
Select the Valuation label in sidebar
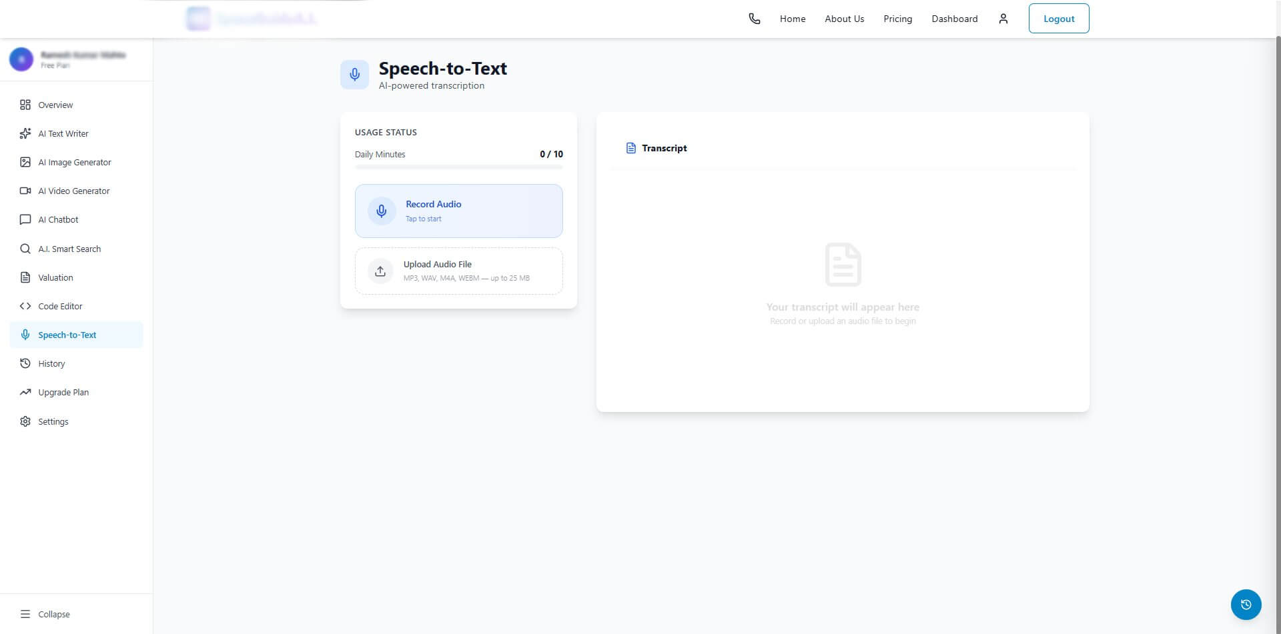coord(55,277)
